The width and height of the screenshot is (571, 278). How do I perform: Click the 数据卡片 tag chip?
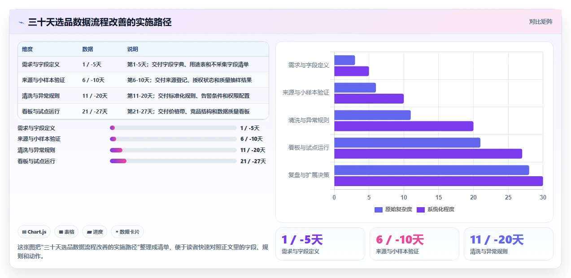pos(127,232)
